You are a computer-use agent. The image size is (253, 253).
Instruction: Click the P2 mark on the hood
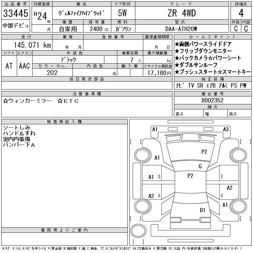point(204,152)
